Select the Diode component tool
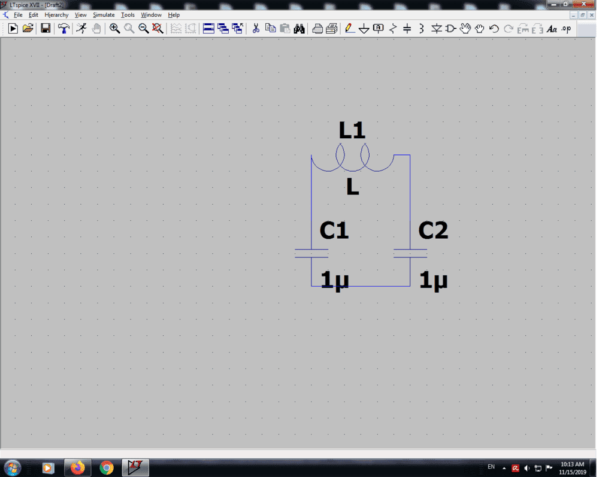This screenshot has width=599, height=477. [x=436, y=28]
